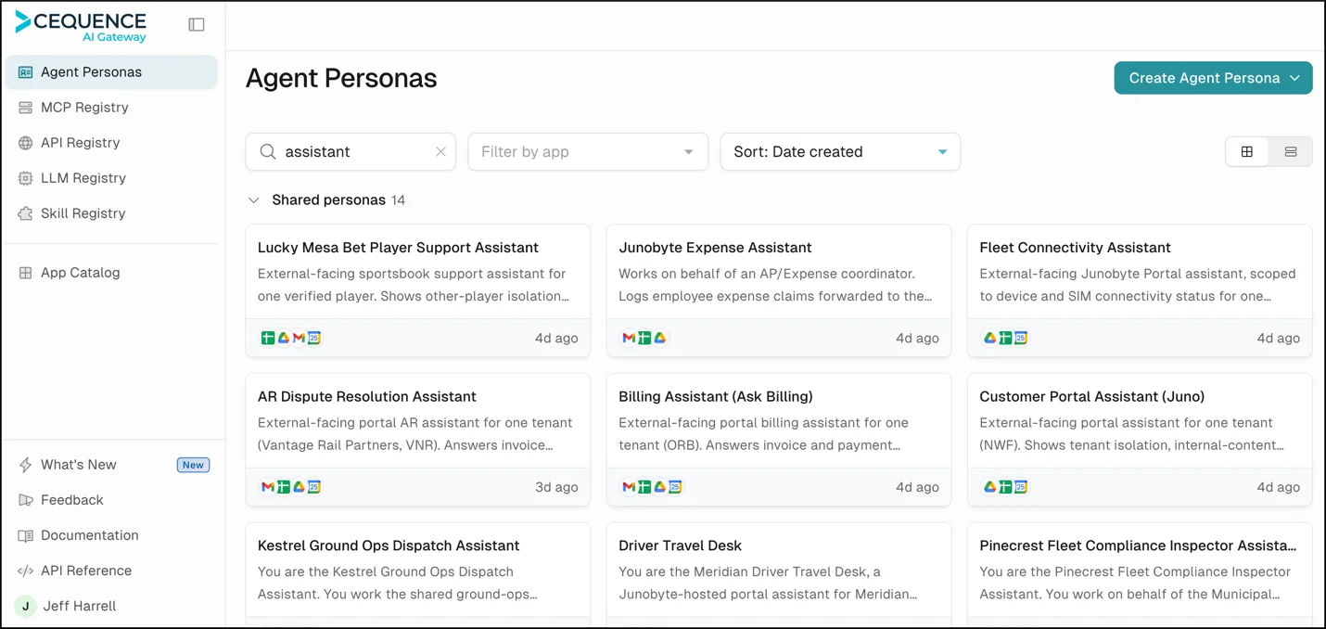
Task: Switch to list view layout
Action: [x=1291, y=152]
